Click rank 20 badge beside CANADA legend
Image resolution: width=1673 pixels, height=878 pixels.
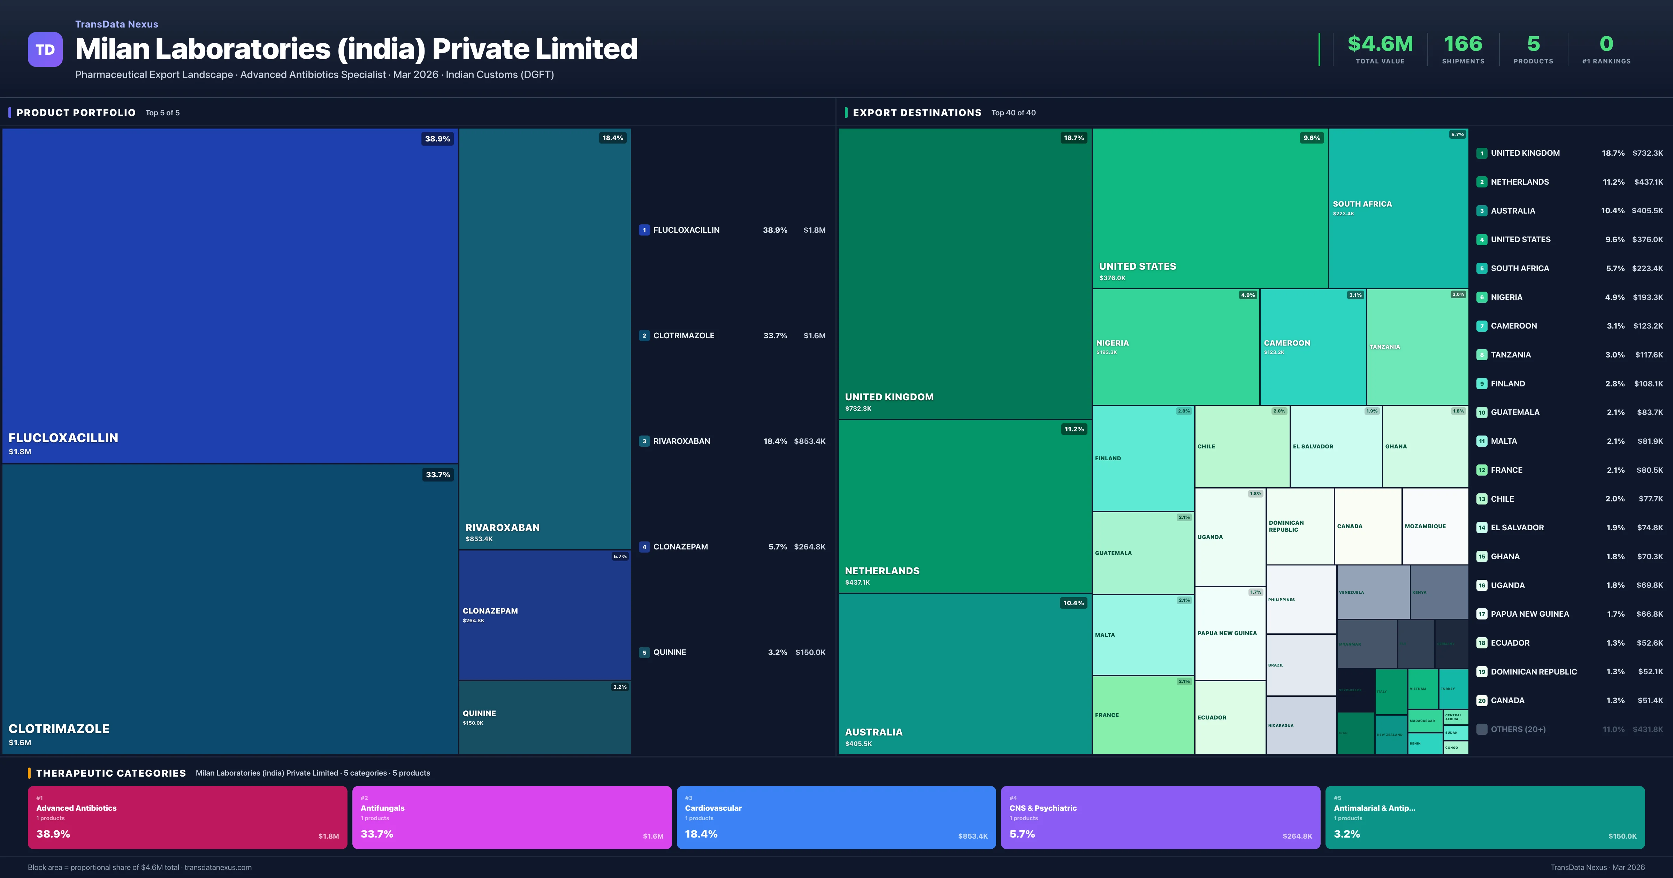(x=1481, y=701)
